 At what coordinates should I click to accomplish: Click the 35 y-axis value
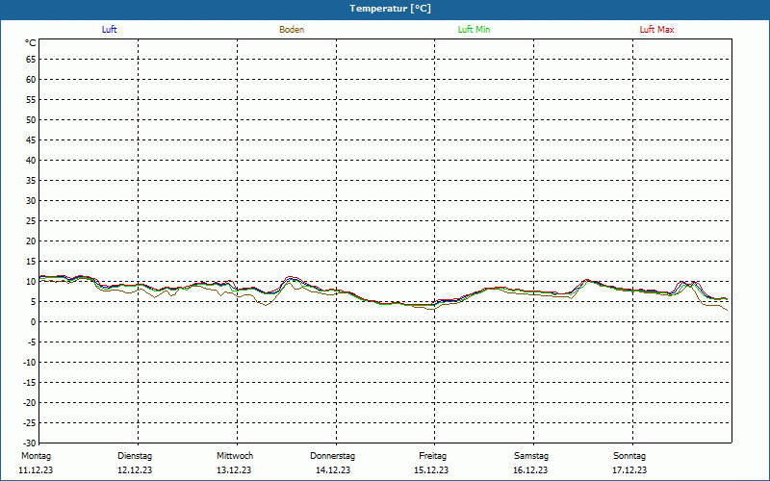pos(31,181)
